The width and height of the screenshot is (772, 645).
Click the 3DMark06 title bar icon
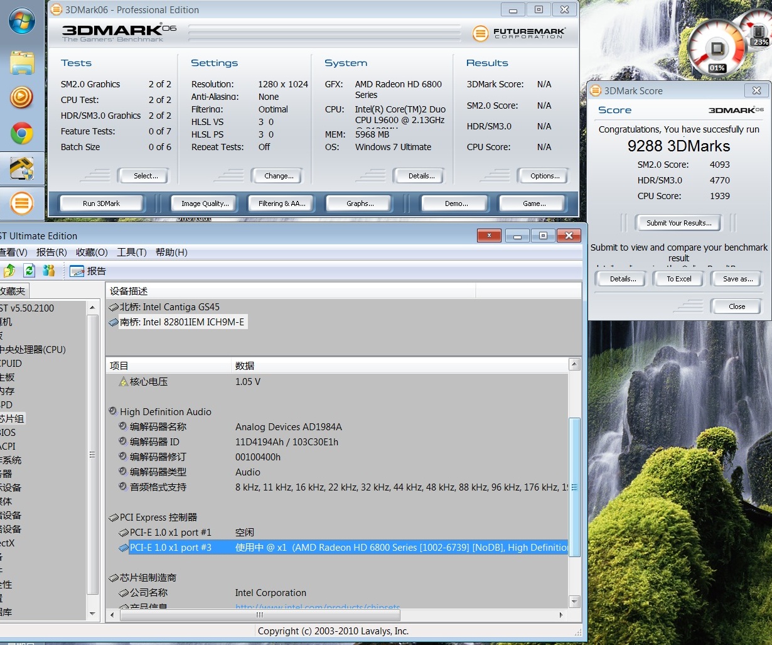click(x=56, y=9)
